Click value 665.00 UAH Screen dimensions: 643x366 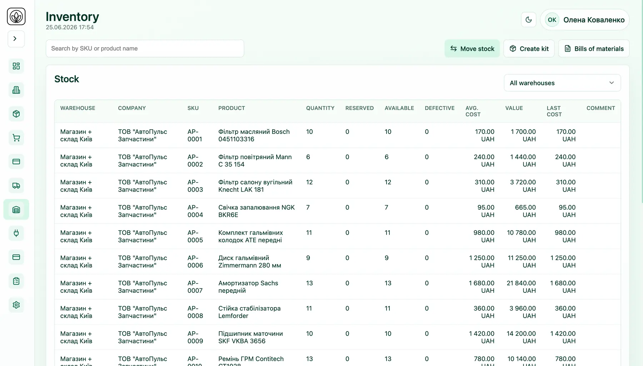(x=525, y=211)
